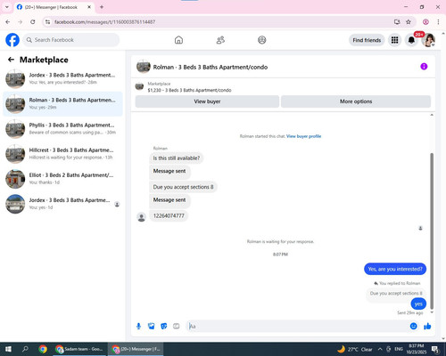Open the Elliot 3 Beds 2 Baths conversation
Viewport: 446px width, 356px height.
(62, 179)
